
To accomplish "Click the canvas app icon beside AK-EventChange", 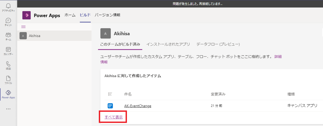I will (x=110, y=106).
